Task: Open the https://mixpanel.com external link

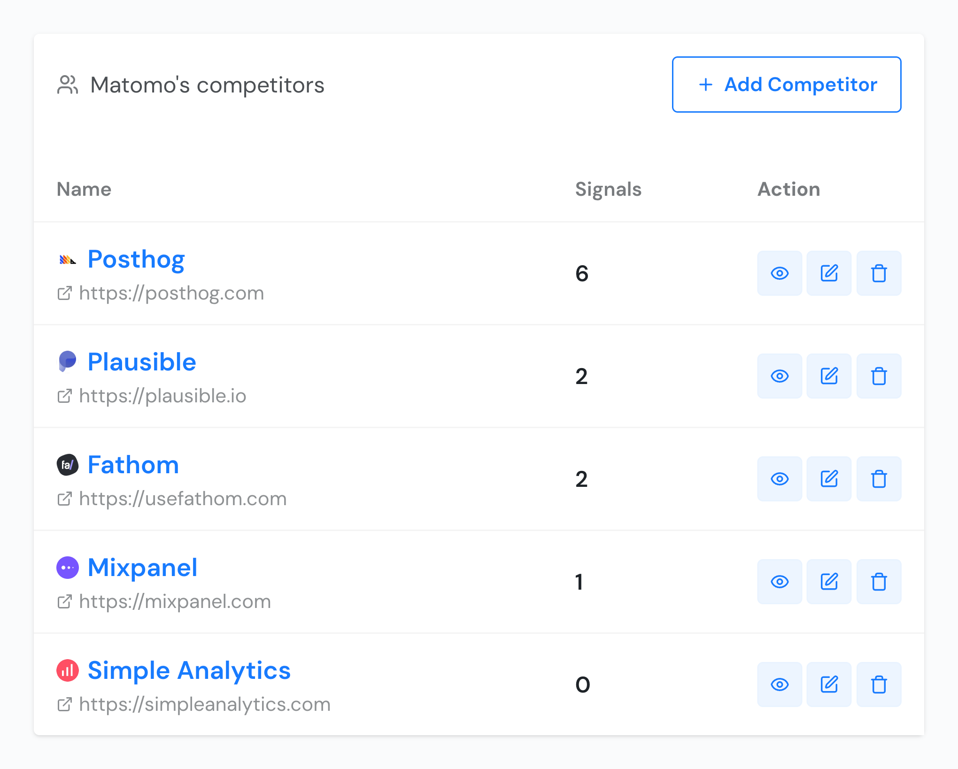Action: 164,601
